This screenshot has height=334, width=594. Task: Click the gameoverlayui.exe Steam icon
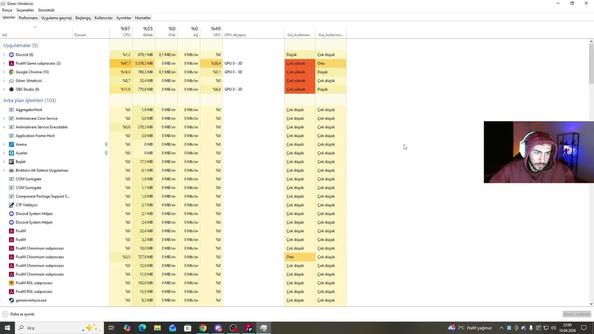click(12, 300)
